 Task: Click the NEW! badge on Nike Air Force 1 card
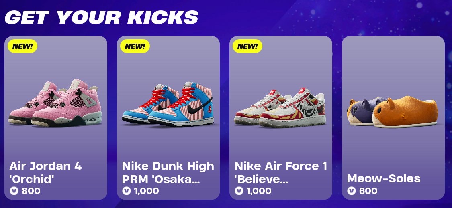click(x=247, y=46)
